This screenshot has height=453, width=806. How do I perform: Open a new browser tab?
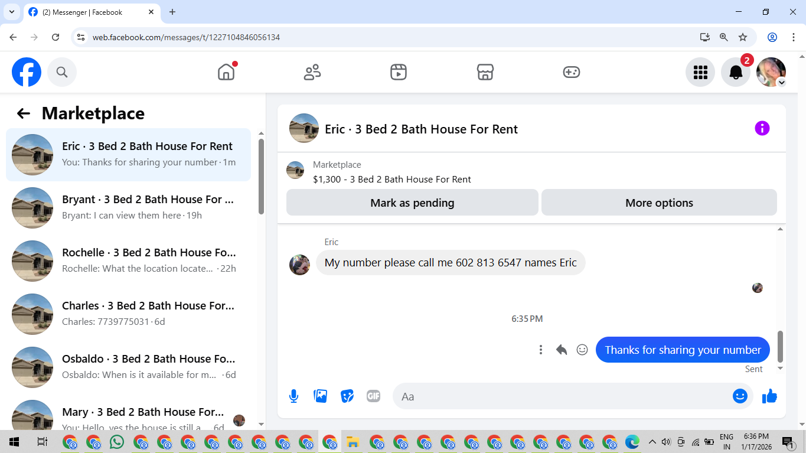point(172,12)
